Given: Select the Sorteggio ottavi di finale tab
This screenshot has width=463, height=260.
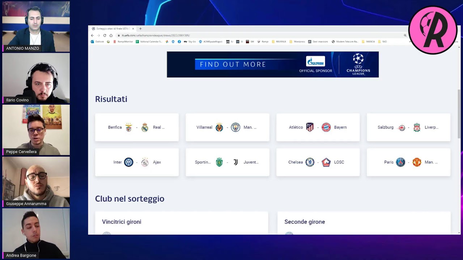Looking at the screenshot, I should [x=112, y=29].
